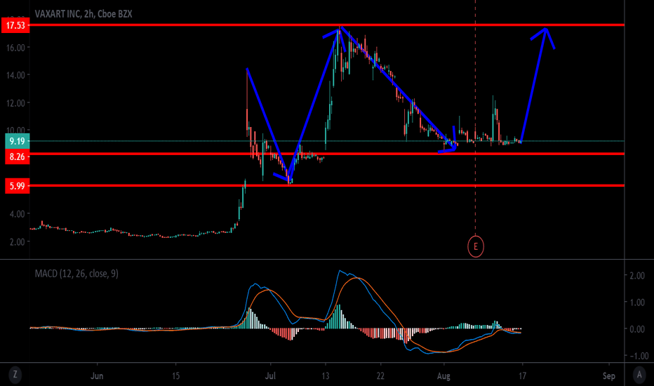Click the Z timezone button at bottom left
The height and width of the screenshot is (386, 654).
(15, 374)
